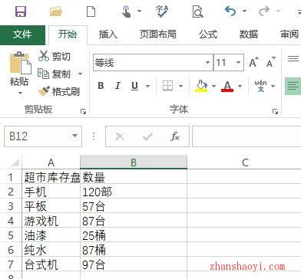Click the Save icon in quick access toolbar
Viewport: 301px width, 279px height.
pyautogui.click(x=21, y=11)
